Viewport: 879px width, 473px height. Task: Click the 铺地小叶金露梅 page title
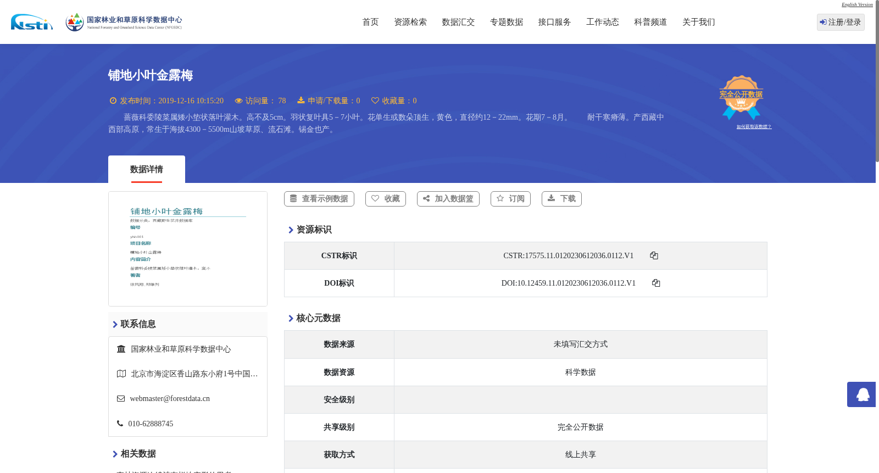pyautogui.click(x=151, y=75)
